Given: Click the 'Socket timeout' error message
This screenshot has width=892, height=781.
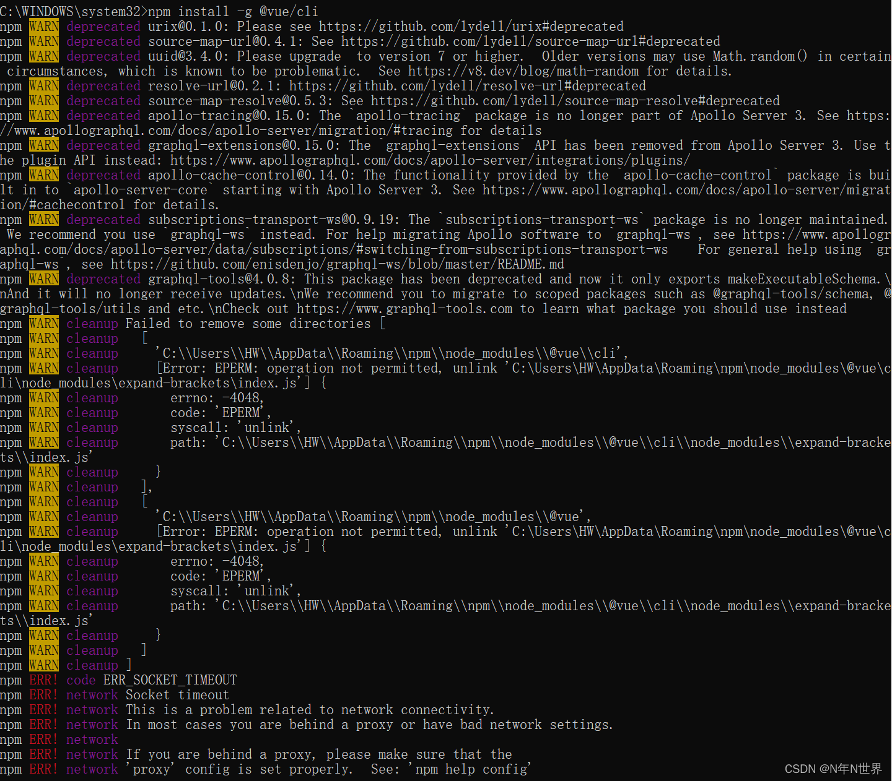Looking at the screenshot, I should coord(177,695).
